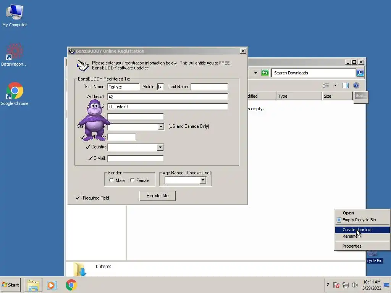Click the Address2 field containing '00+w!o/"!
Image resolution: width=391 pixels, height=293 pixels.
click(168, 107)
